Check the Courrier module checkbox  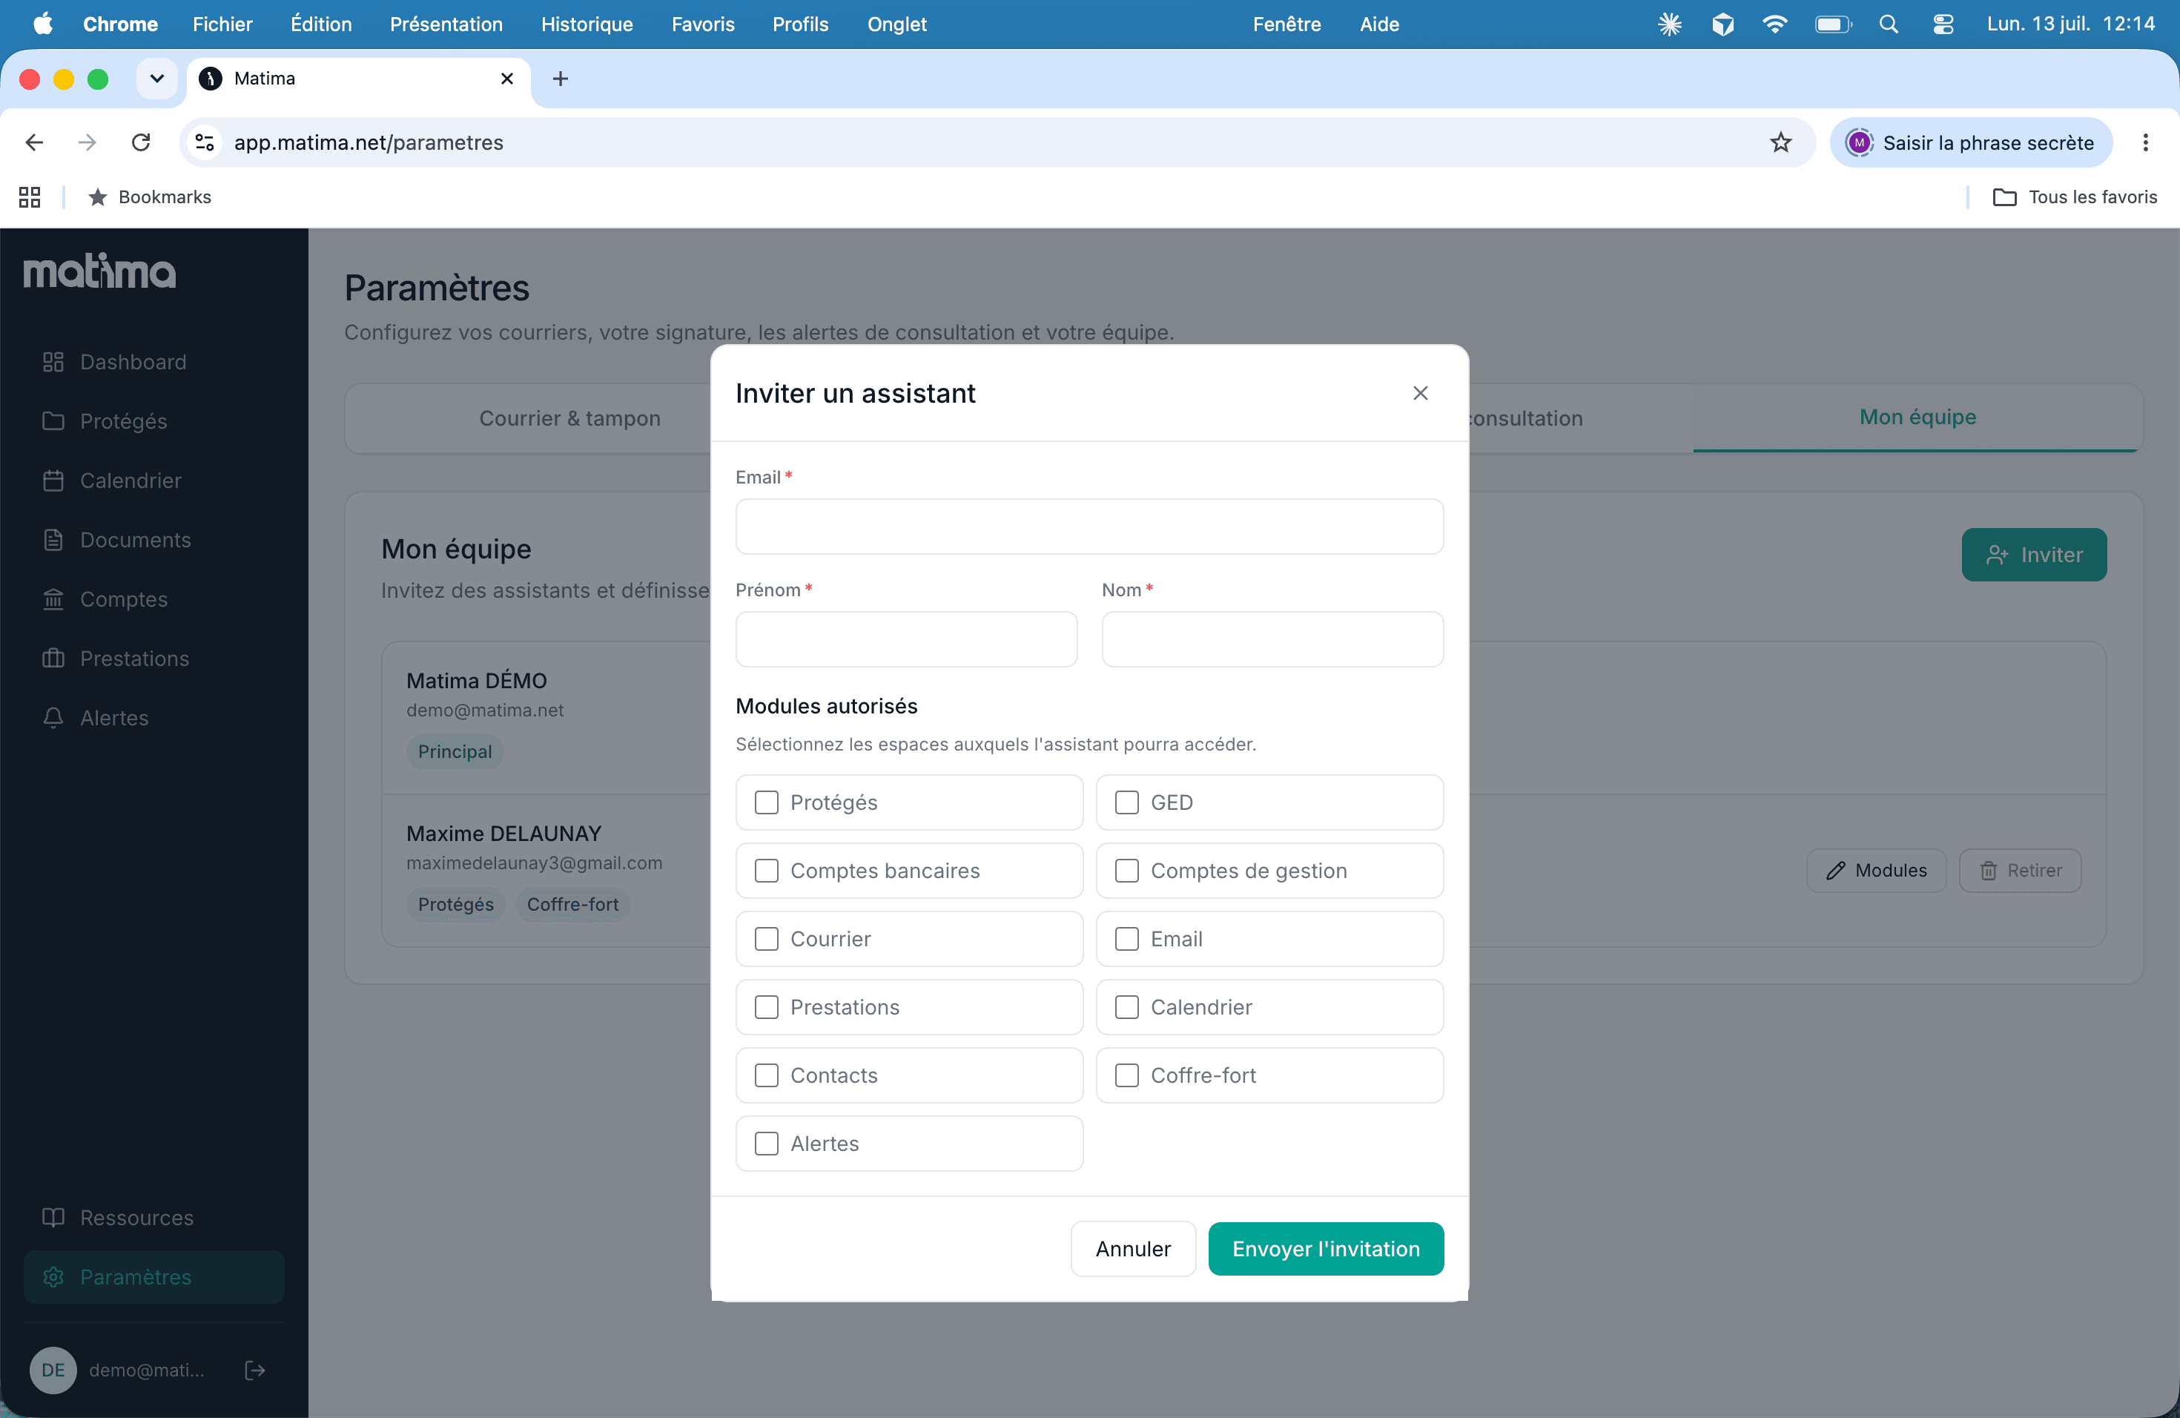click(766, 939)
